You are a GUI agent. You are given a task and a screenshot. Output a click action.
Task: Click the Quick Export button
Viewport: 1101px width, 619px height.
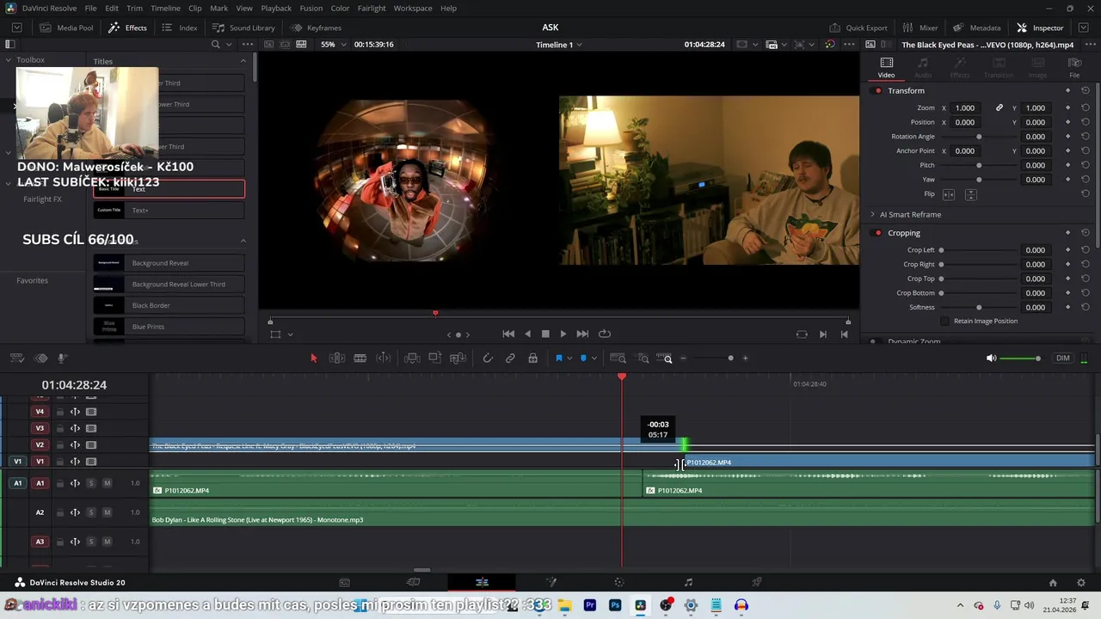point(858,28)
